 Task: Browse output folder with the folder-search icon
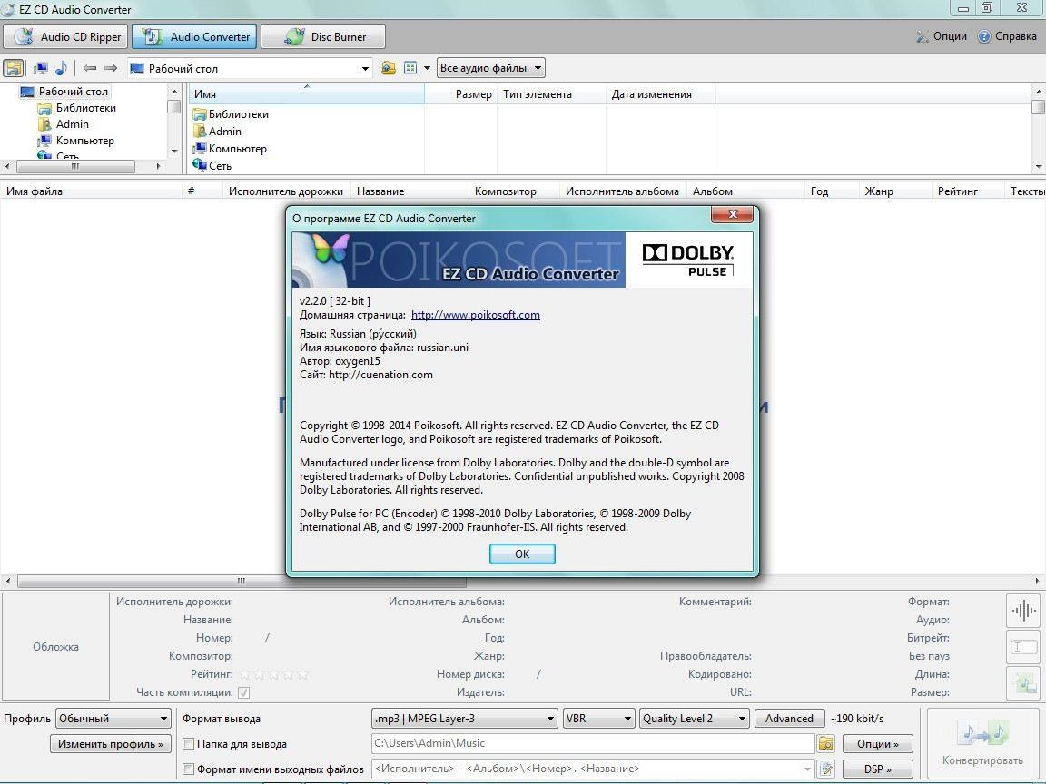pyautogui.click(x=826, y=743)
